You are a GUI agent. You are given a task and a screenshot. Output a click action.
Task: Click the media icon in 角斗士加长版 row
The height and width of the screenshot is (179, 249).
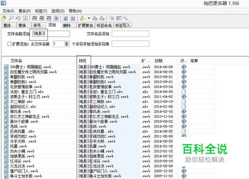pyautogui.click(x=184, y=176)
